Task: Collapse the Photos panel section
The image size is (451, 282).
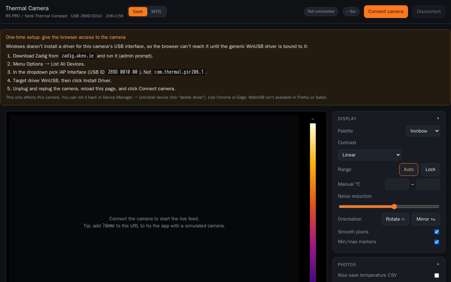Action: coord(389,265)
